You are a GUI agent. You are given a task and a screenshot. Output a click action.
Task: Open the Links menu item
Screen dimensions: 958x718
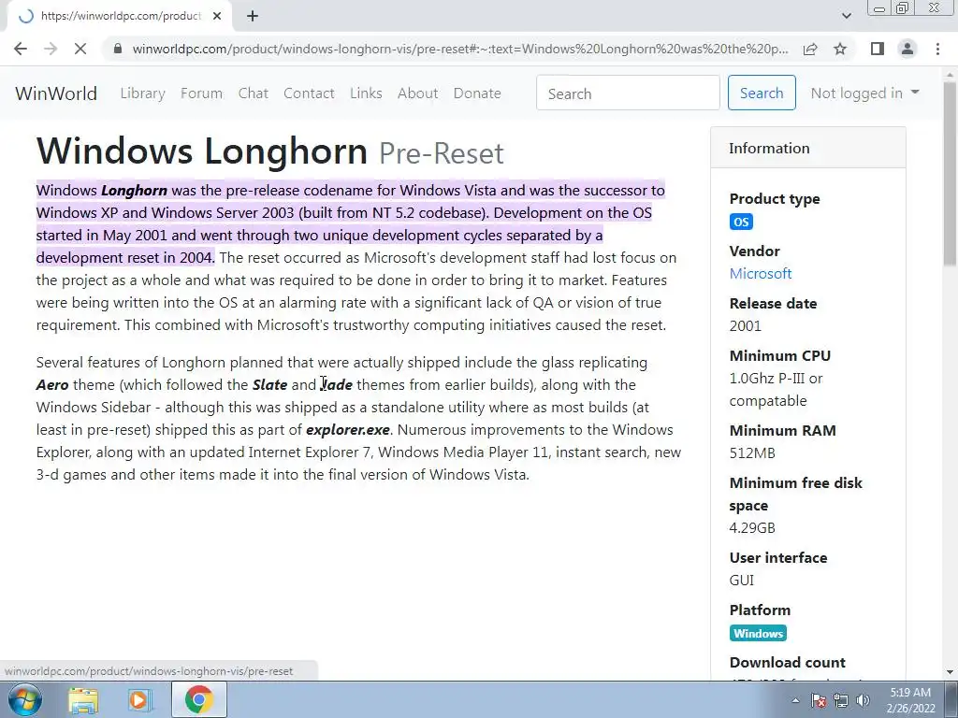click(366, 93)
